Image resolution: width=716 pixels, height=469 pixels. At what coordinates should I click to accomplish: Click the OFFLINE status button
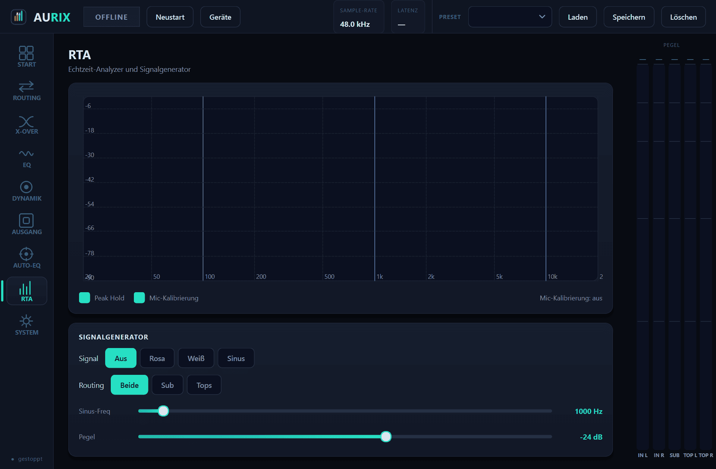[112, 17]
